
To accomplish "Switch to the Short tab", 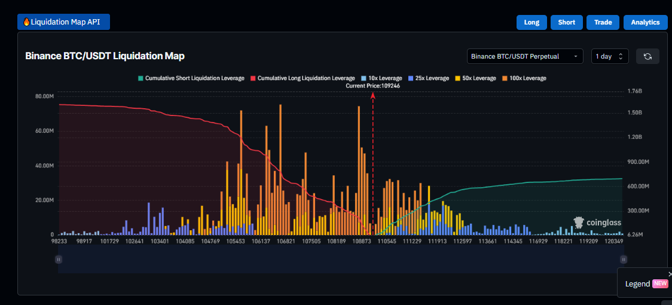I will [566, 22].
